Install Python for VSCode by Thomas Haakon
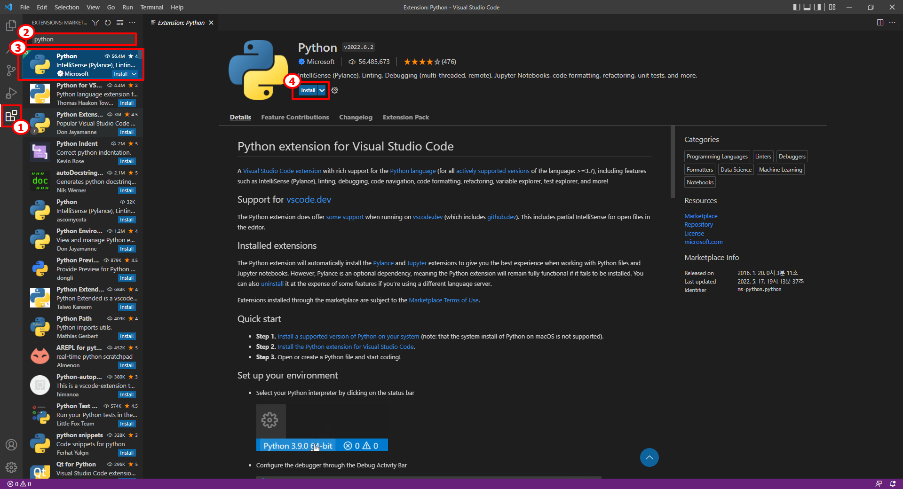Screen dimensions: 903x489 [x=127, y=103]
